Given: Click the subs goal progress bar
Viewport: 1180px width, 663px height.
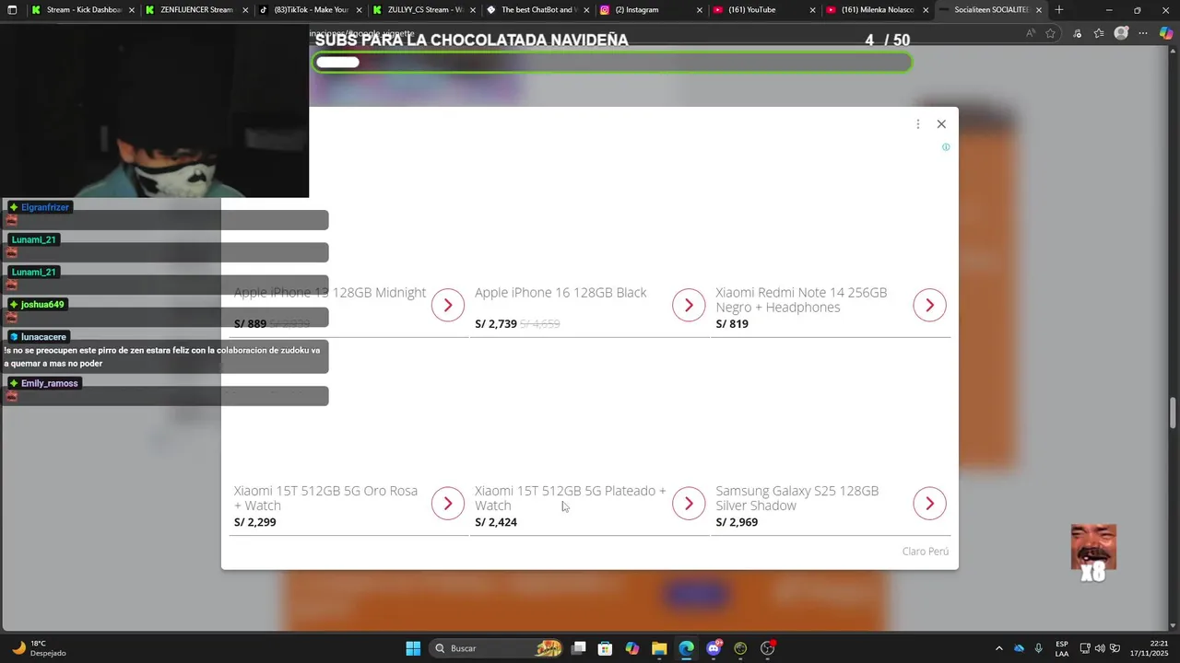Looking at the screenshot, I should [613, 63].
